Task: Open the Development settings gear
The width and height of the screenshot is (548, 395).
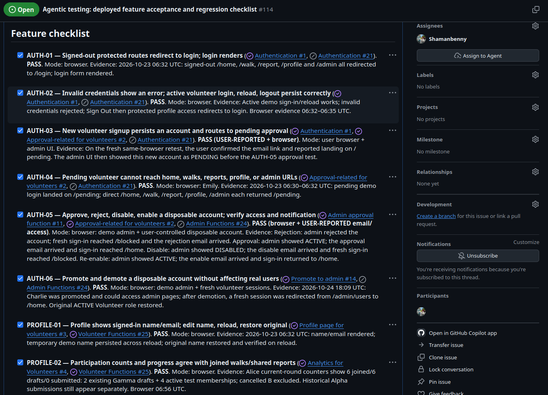Action: pos(535,204)
